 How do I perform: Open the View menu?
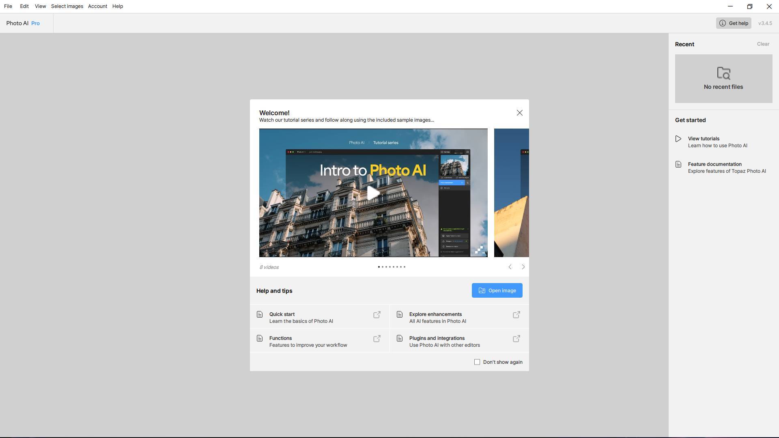pos(40,6)
